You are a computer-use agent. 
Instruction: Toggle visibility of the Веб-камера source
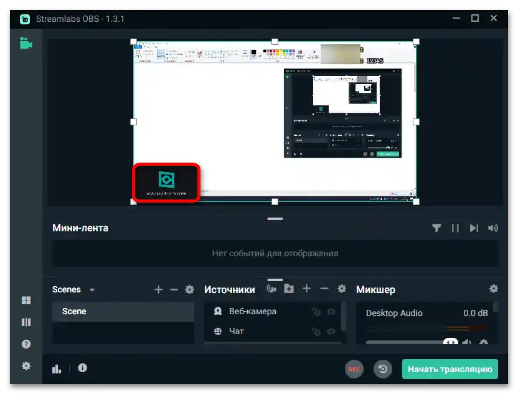point(331,311)
